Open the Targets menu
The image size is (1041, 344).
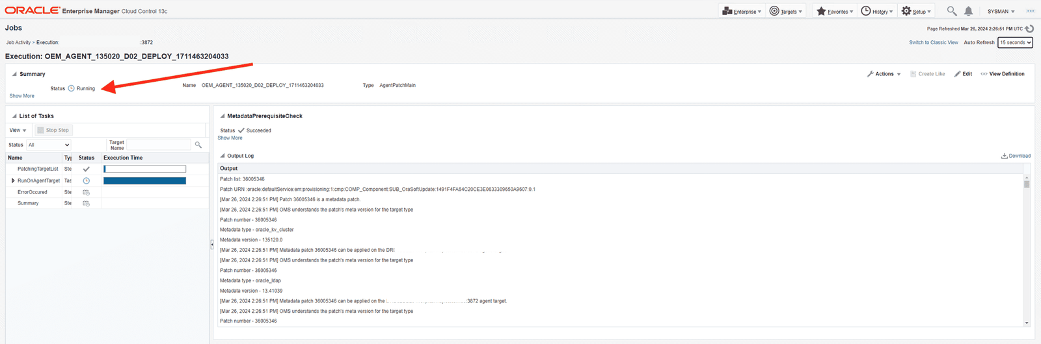click(786, 11)
